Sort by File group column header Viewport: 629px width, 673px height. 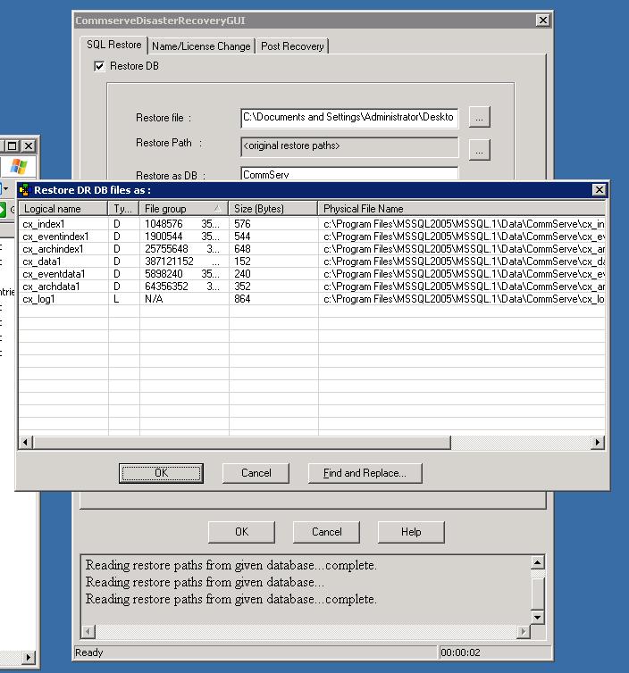(x=184, y=209)
